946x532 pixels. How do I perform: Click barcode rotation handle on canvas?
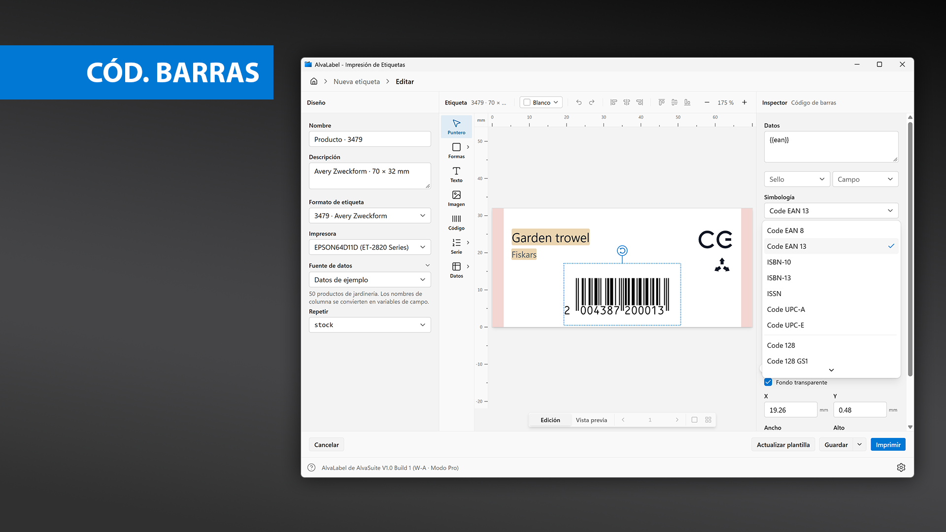pos(622,251)
